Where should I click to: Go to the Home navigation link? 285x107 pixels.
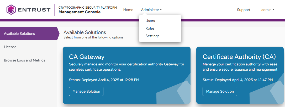128,10
